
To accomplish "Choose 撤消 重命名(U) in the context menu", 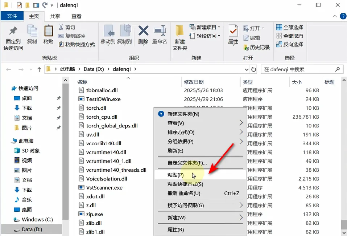I will [201, 193].
